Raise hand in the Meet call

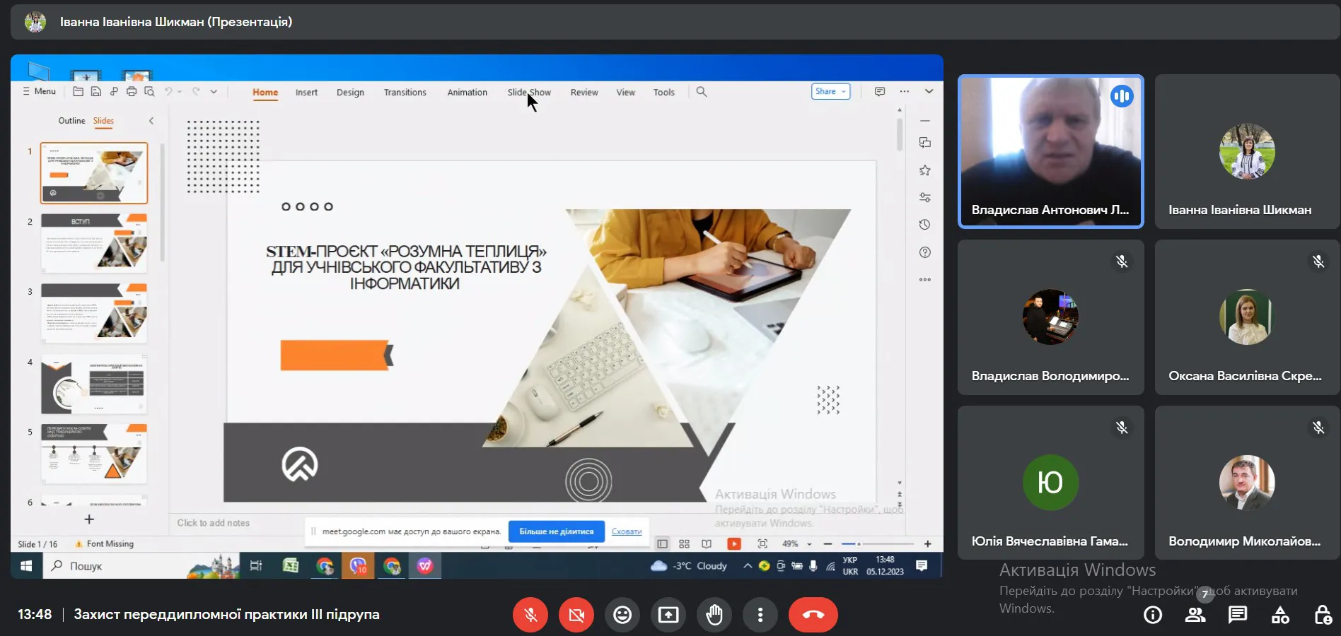[x=714, y=615]
